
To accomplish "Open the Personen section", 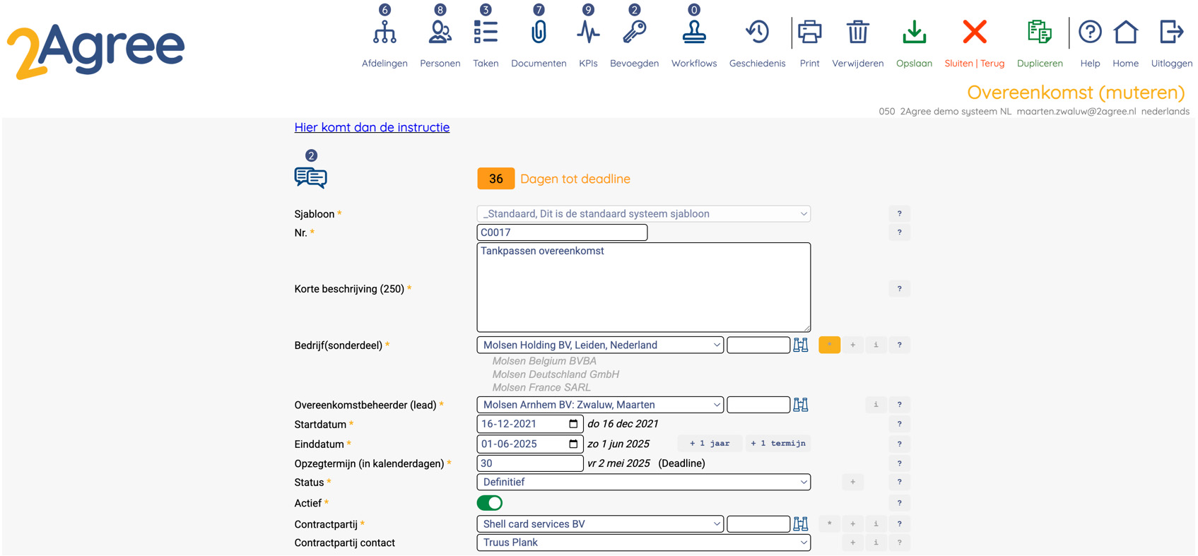I will pos(440,33).
